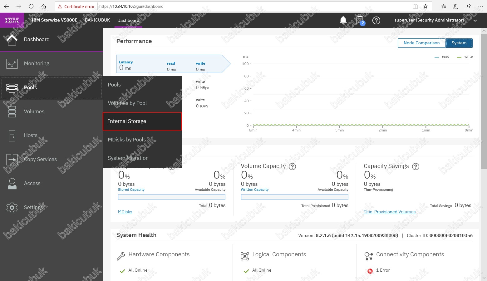Open the running tasks clipboard icon
This screenshot has height=281, width=487.
[x=360, y=21]
